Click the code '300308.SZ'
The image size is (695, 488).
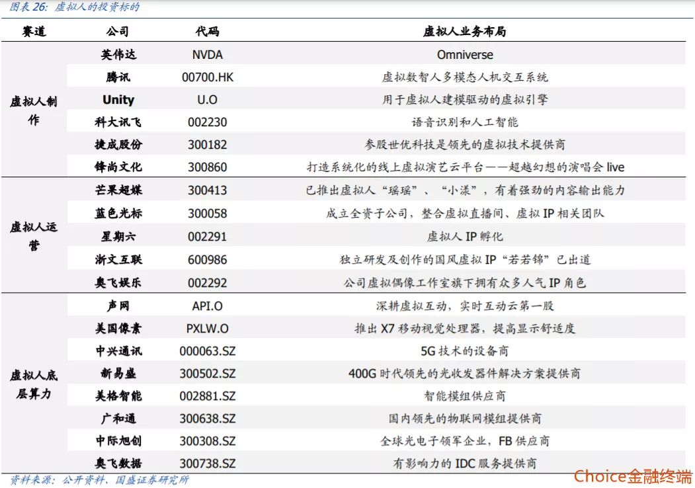tap(208, 442)
